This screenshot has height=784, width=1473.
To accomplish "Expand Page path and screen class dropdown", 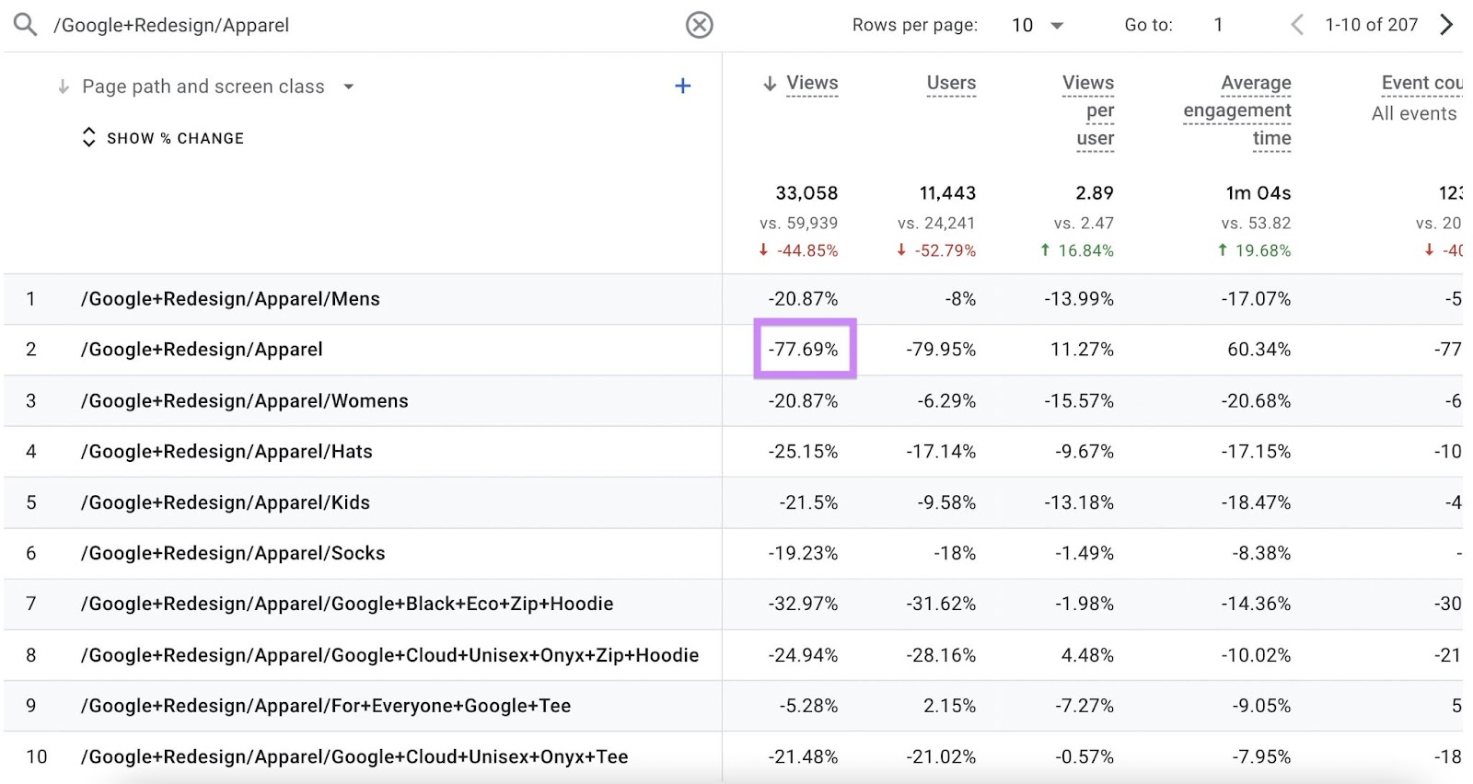I will click(x=349, y=86).
